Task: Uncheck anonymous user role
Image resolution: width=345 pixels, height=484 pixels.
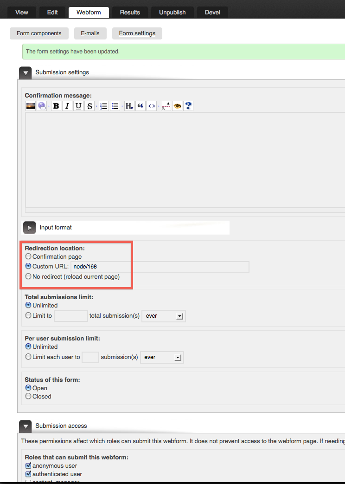Action: (x=28, y=465)
